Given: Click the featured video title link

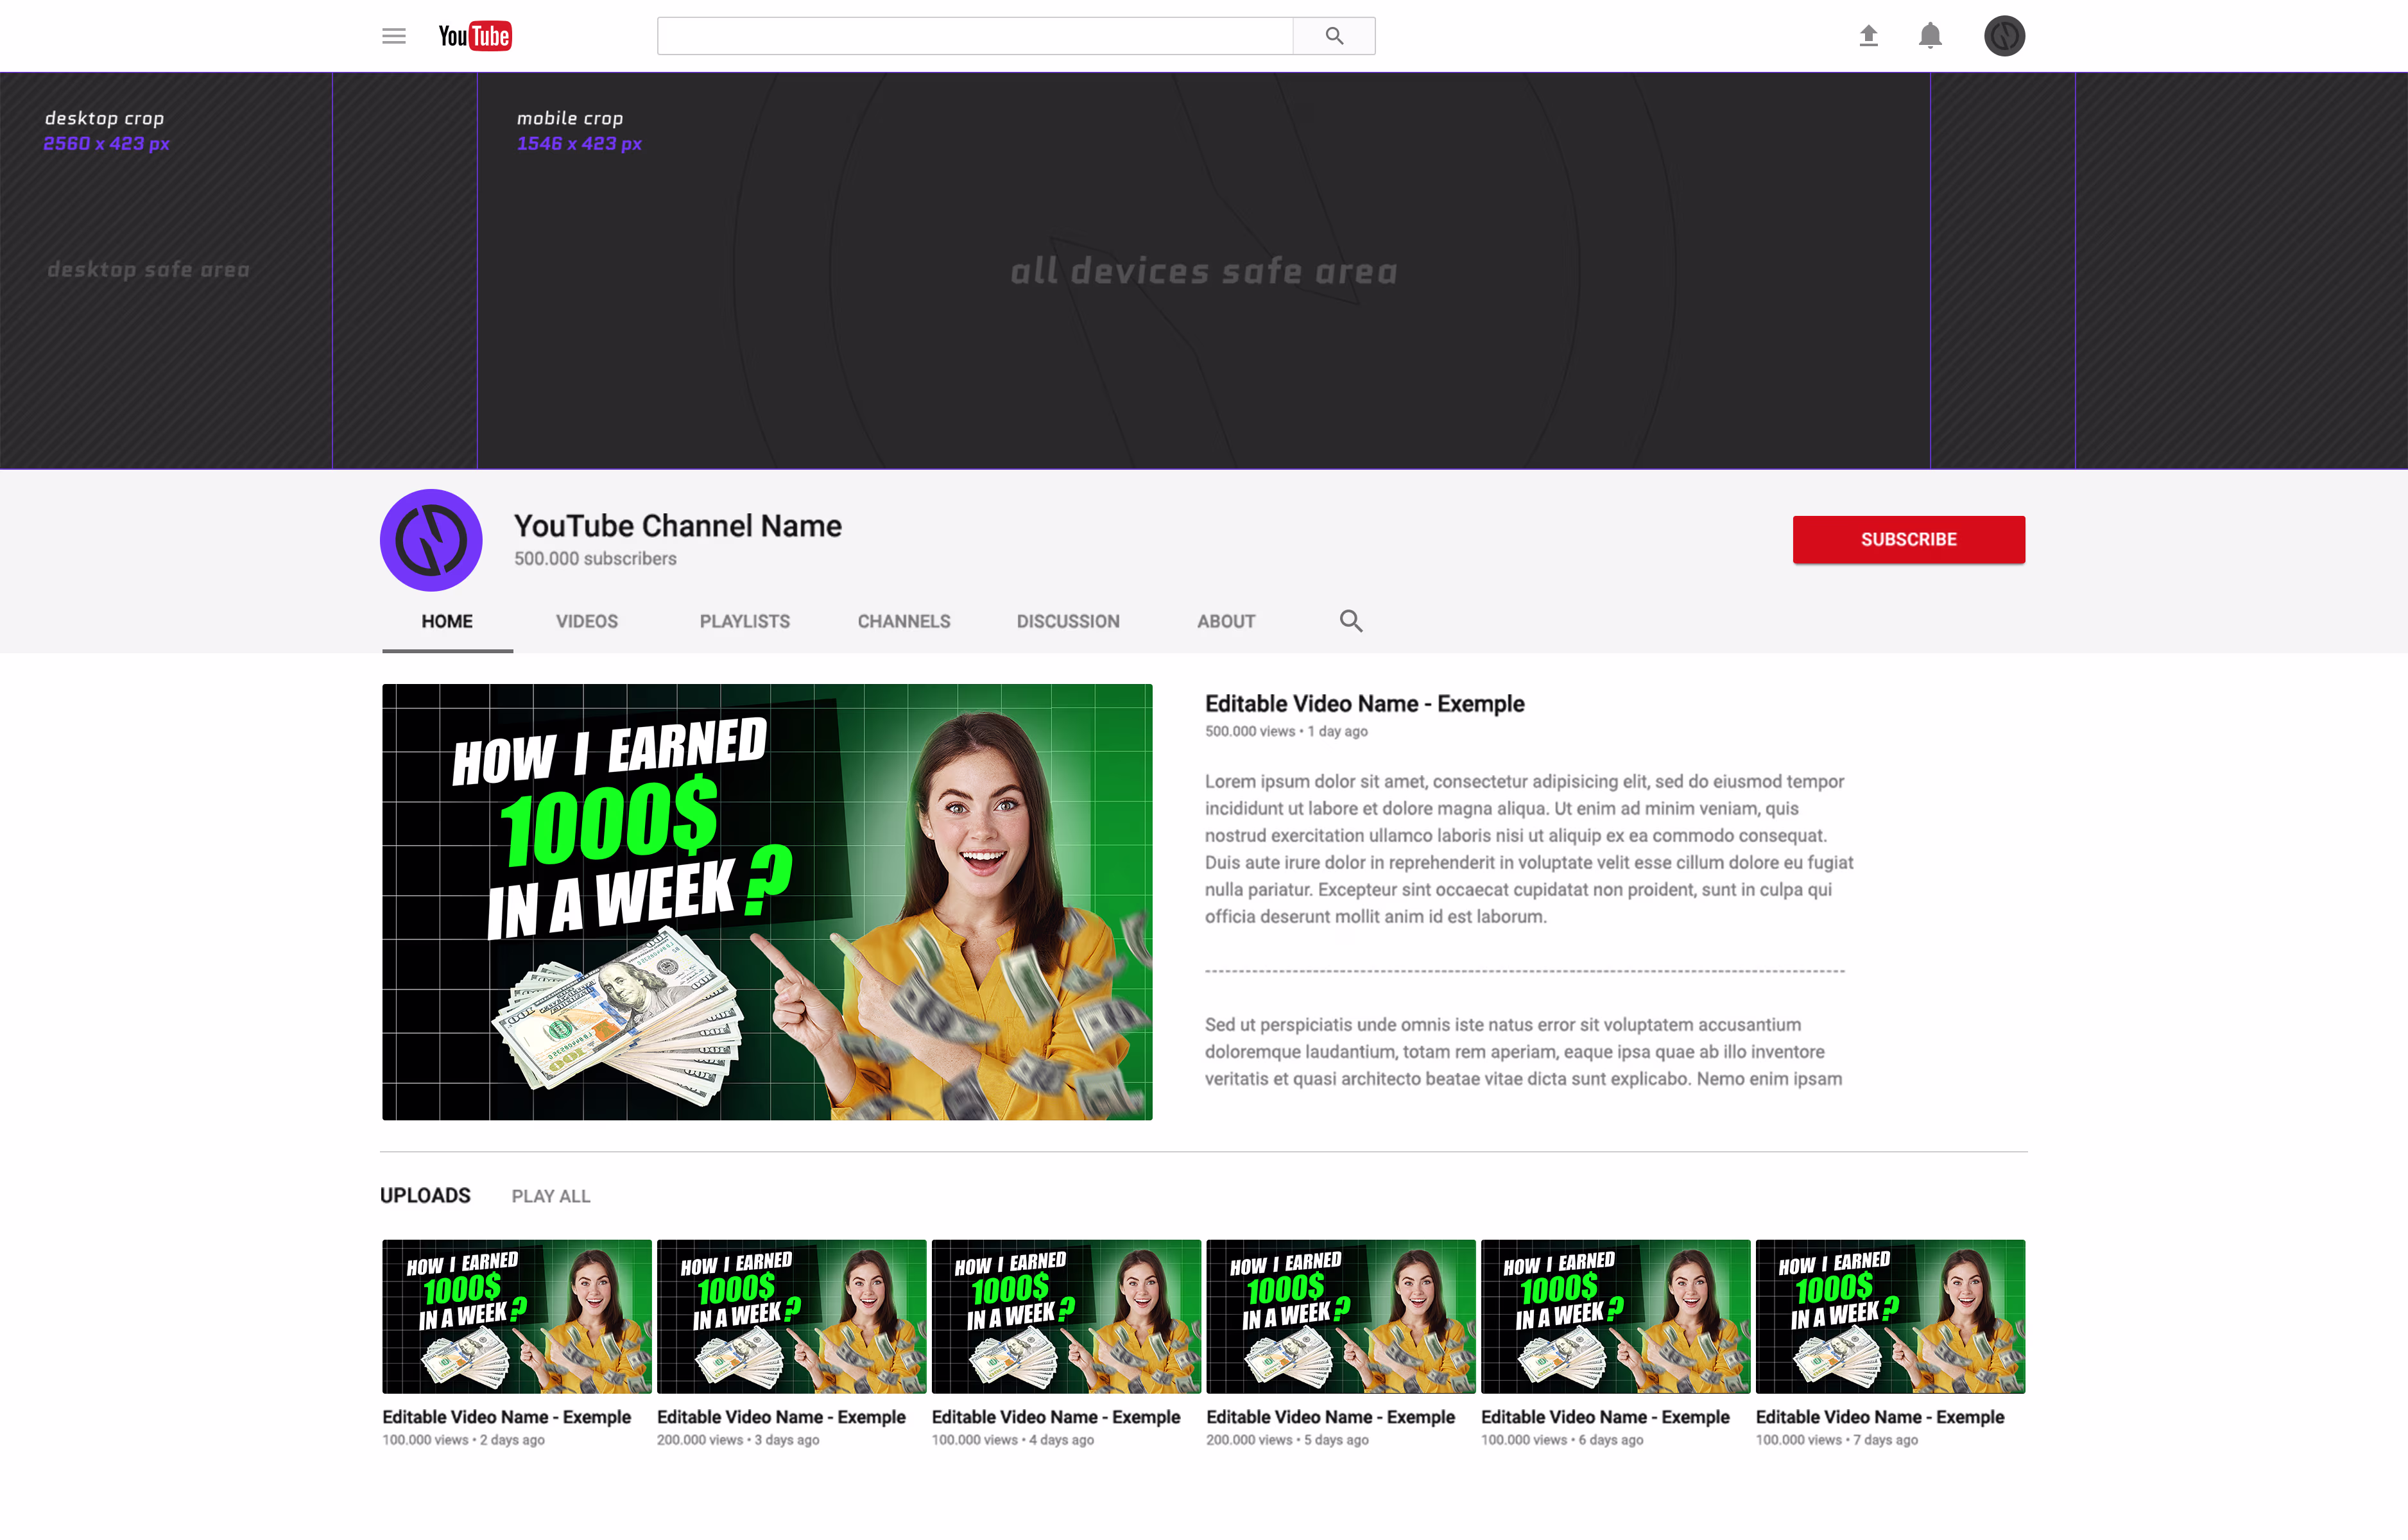Looking at the screenshot, I should click(1364, 703).
